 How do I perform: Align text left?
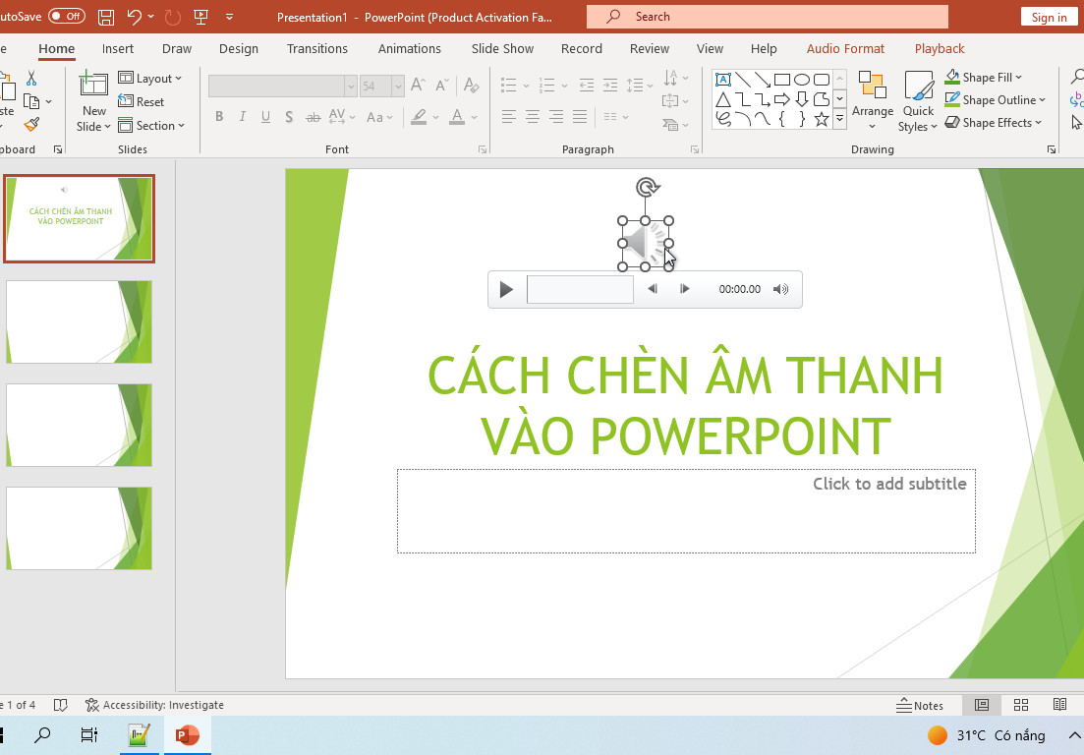click(509, 117)
